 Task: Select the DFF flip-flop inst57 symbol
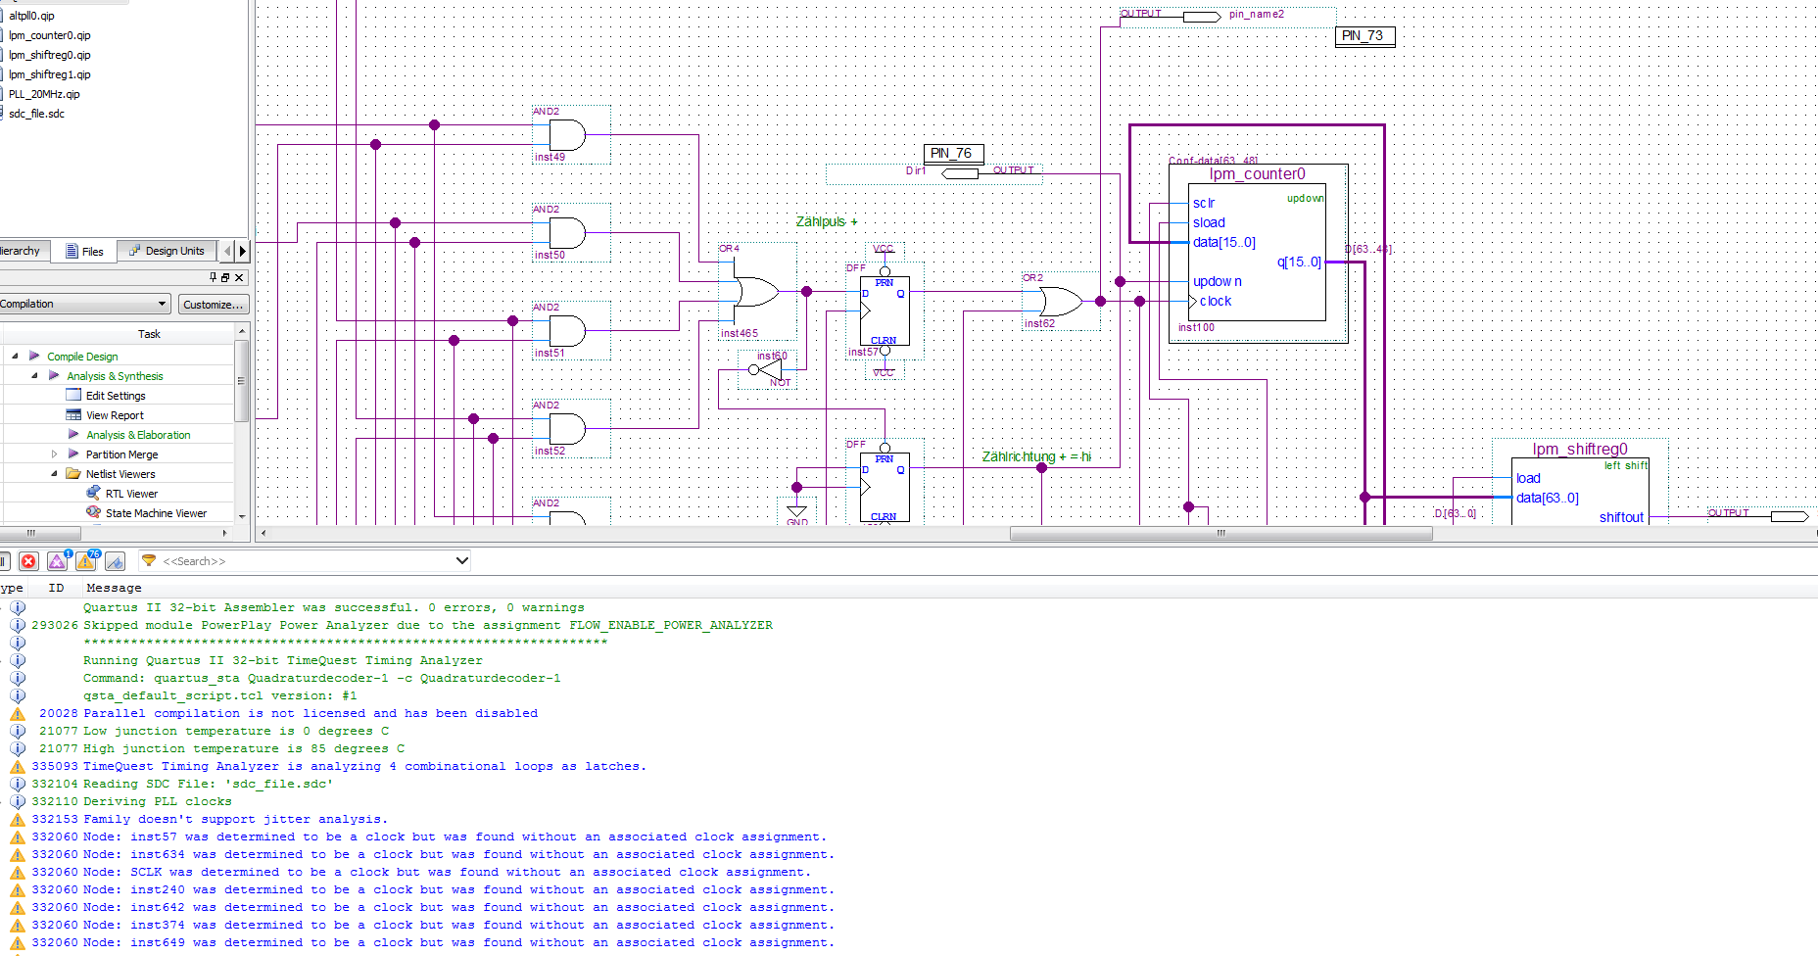coord(885,311)
